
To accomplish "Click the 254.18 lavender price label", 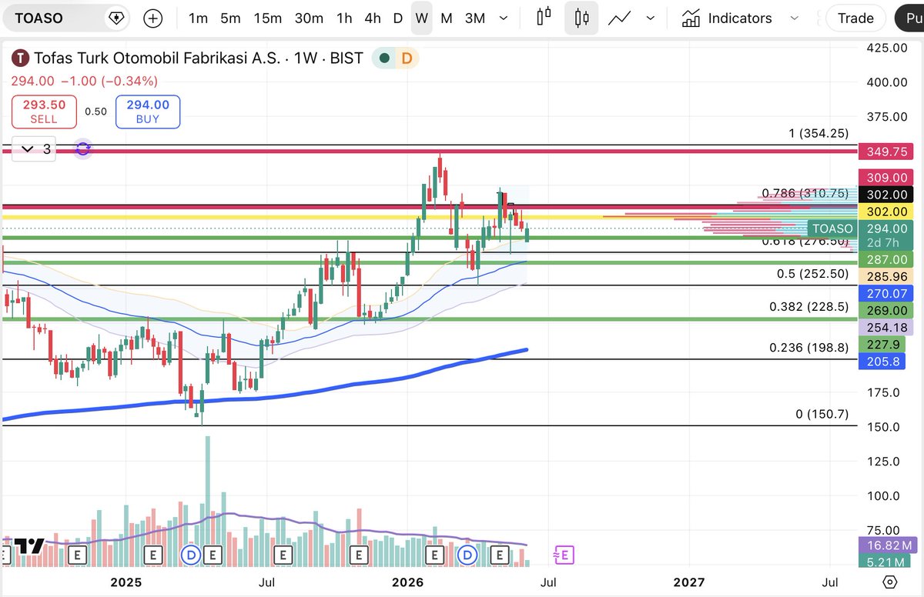I will [885, 328].
